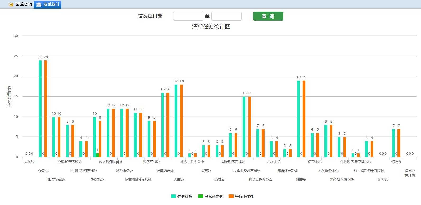Click the 清单任务统计图 chart title
Screen dimensions: 421x205
point(211,27)
